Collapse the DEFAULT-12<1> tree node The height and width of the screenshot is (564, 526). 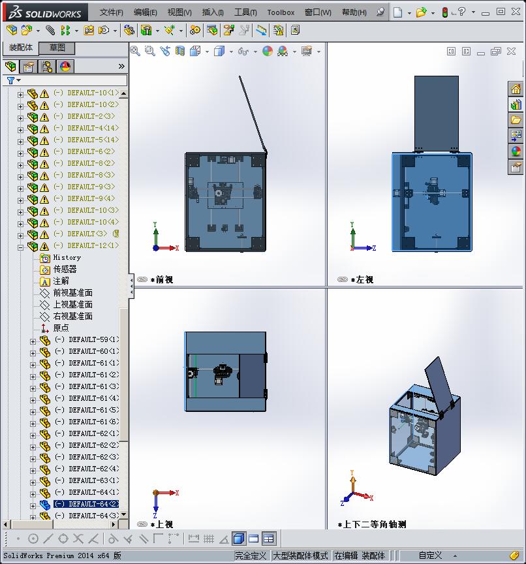(20, 247)
